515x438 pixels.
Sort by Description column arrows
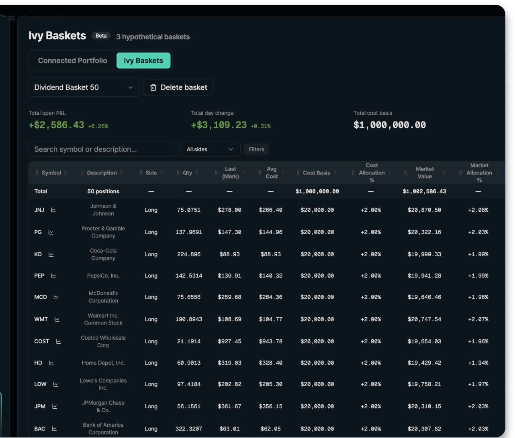[121, 173]
